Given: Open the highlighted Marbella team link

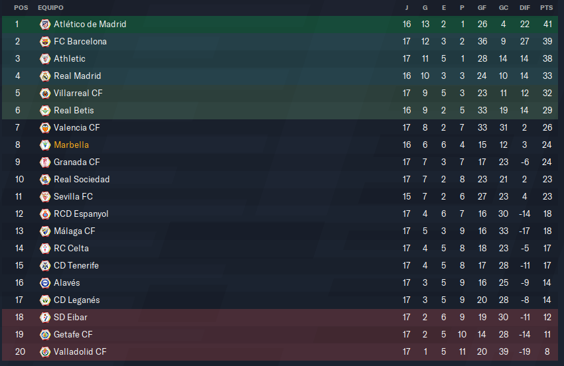Looking at the screenshot, I should click(x=71, y=145).
